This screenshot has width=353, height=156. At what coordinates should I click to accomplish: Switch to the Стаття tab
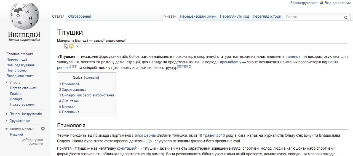point(58,17)
